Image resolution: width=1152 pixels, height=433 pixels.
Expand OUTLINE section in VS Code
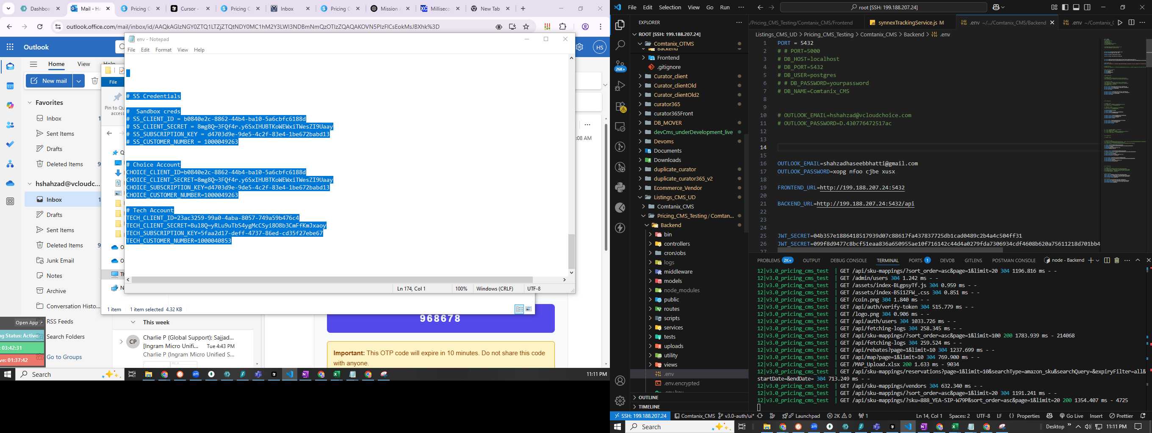634,397
